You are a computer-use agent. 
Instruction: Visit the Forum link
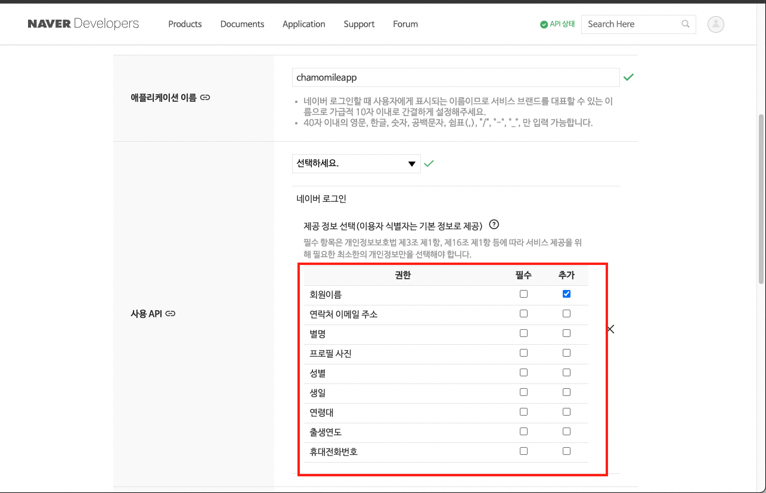405,24
